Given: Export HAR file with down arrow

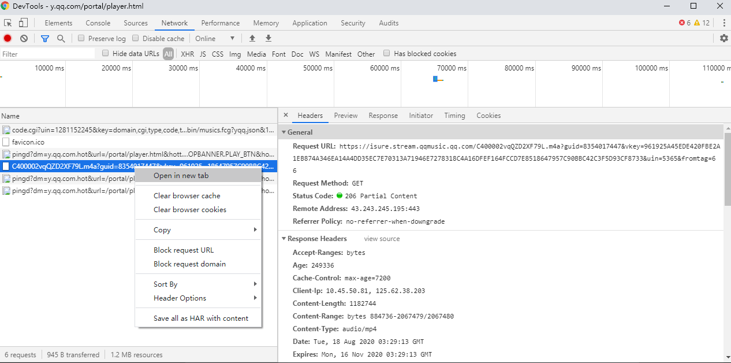Looking at the screenshot, I should (x=268, y=38).
